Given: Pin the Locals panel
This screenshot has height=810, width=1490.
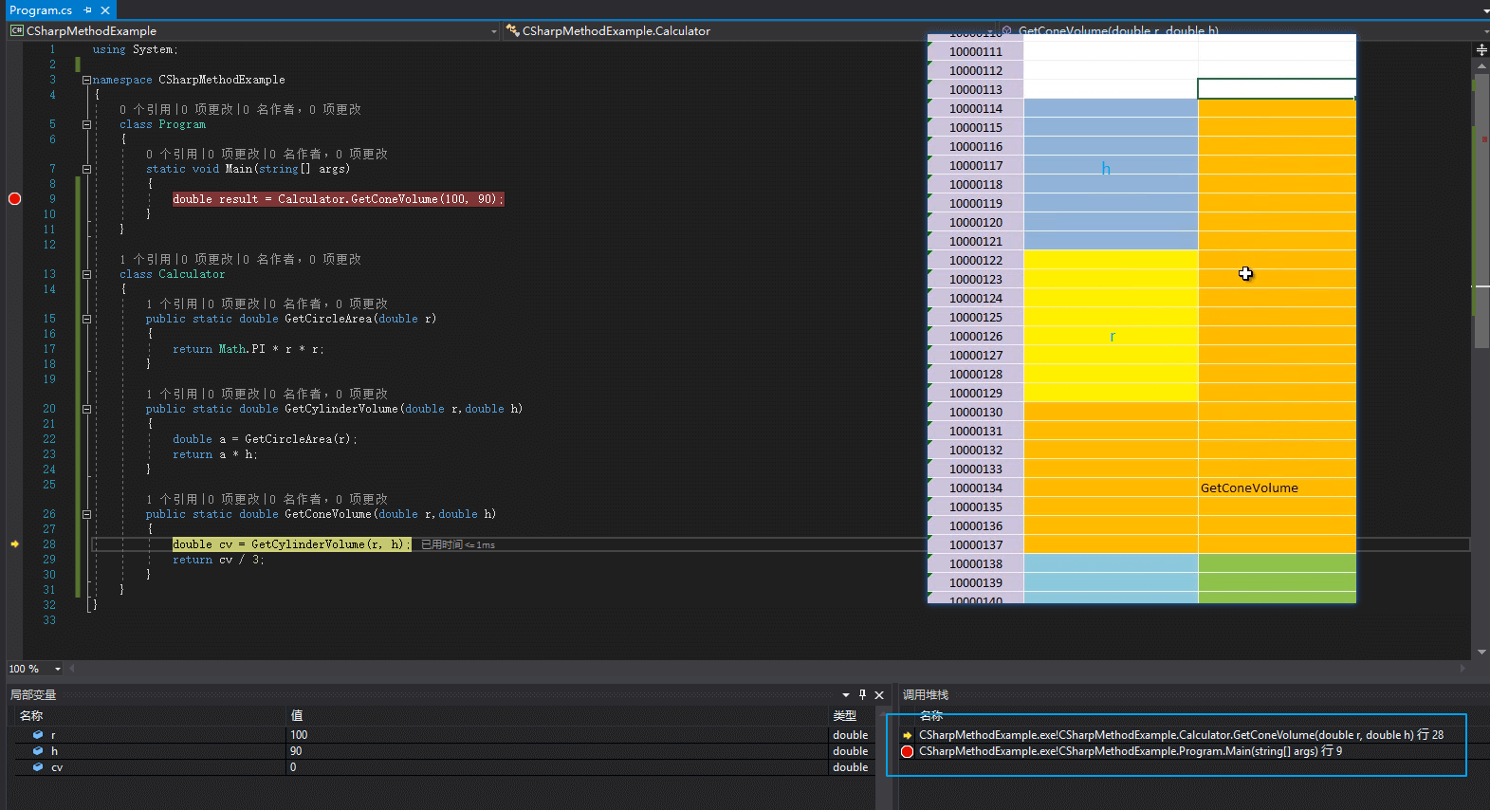Looking at the screenshot, I should (x=862, y=695).
